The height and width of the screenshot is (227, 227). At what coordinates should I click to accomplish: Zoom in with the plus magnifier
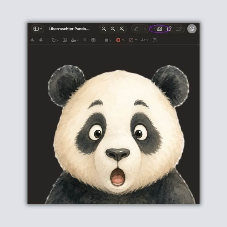click(122, 29)
